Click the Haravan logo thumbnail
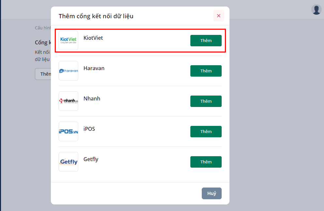The image size is (324, 211). tap(68, 71)
